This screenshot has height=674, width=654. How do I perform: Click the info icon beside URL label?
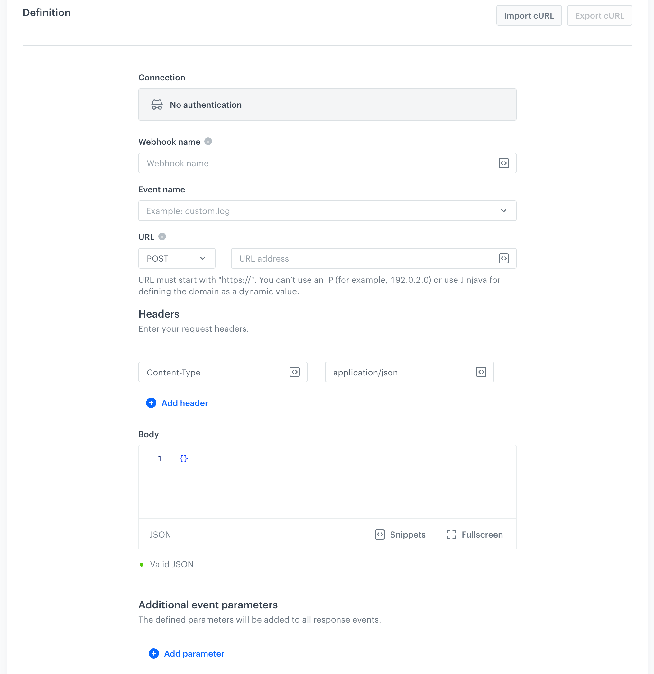click(162, 236)
